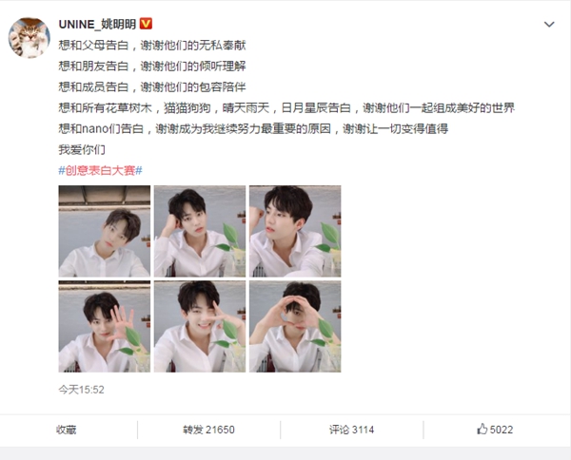Click the 5022 likes count
Viewport: 571px width, 460px height.
click(x=502, y=430)
